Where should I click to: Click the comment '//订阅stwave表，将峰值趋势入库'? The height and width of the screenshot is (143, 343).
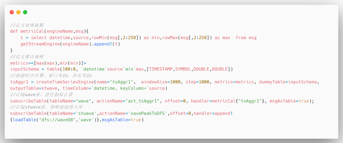point(47,107)
